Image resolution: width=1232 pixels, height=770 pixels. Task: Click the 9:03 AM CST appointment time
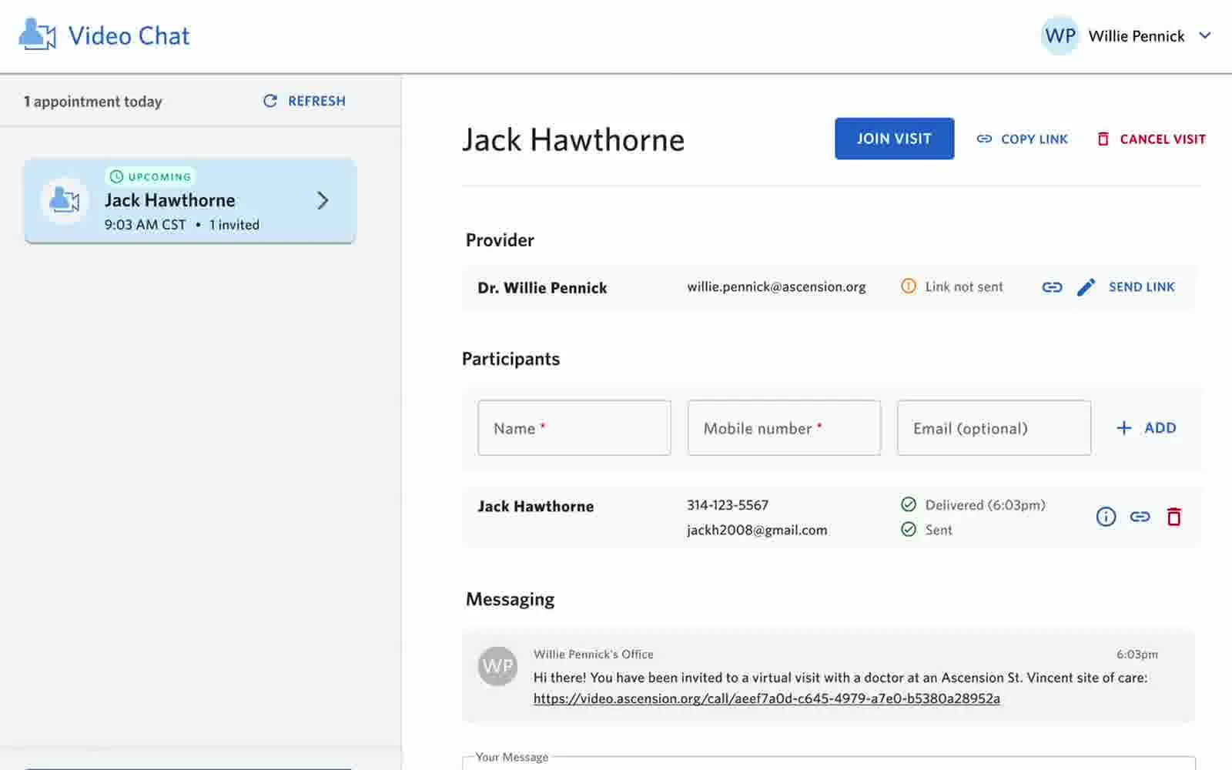pyautogui.click(x=145, y=225)
